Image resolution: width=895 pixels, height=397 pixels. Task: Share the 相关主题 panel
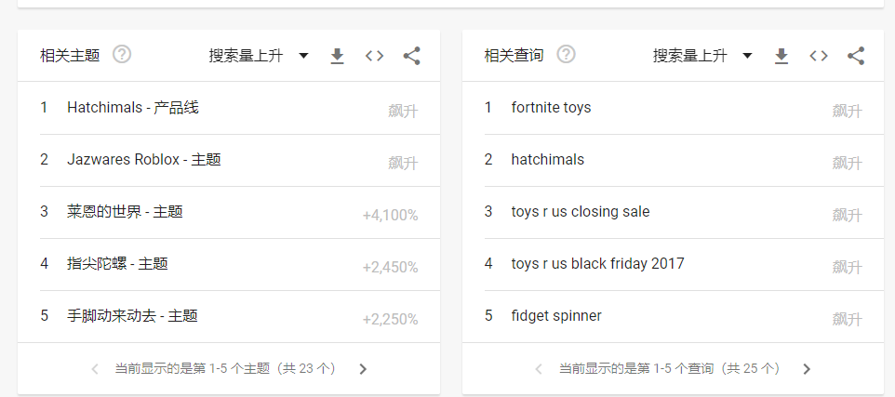(x=411, y=56)
